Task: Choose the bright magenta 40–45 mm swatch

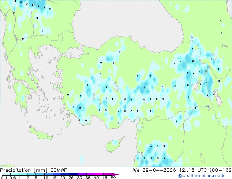Action: pos(99,174)
